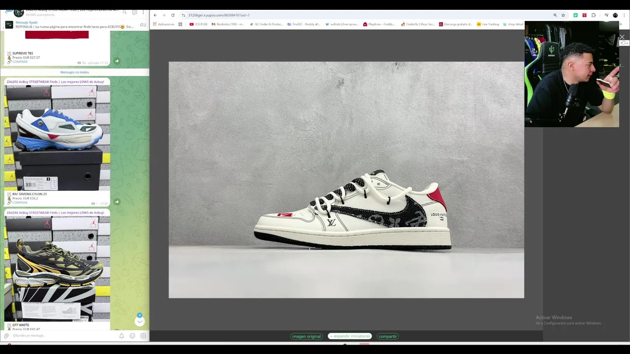
Task: Open the ZALERX channel avatar
Action: (x=19, y=12)
